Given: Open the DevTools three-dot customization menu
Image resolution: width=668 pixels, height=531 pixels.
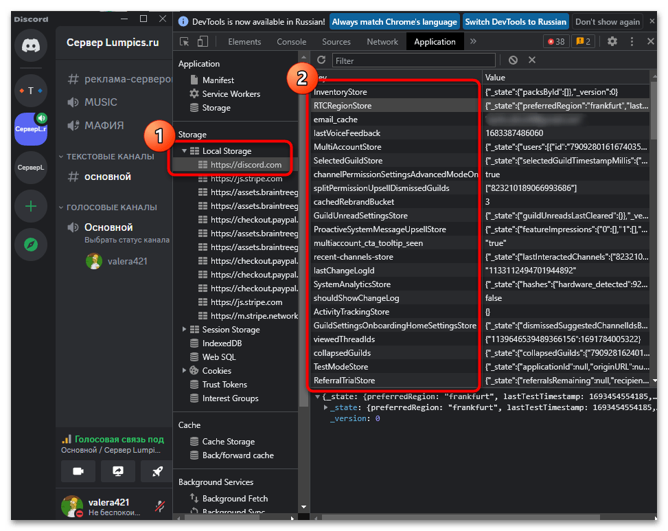Looking at the screenshot, I should [631, 41].
